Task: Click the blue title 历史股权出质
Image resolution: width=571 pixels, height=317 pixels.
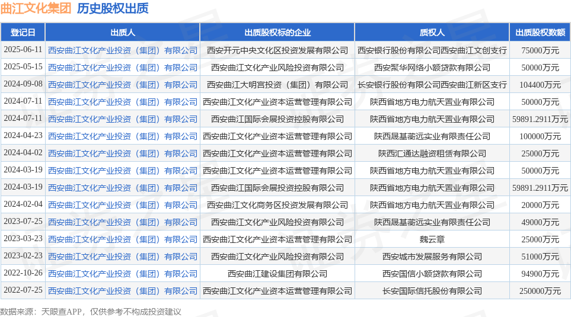Action: 113,8
